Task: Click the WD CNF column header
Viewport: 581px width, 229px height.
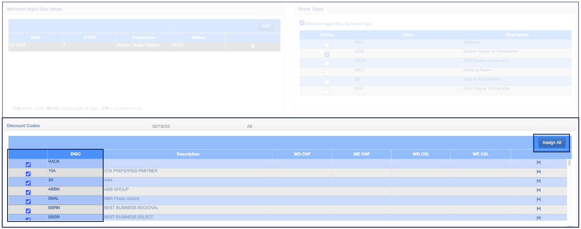Action: click(x=302, y=154)
